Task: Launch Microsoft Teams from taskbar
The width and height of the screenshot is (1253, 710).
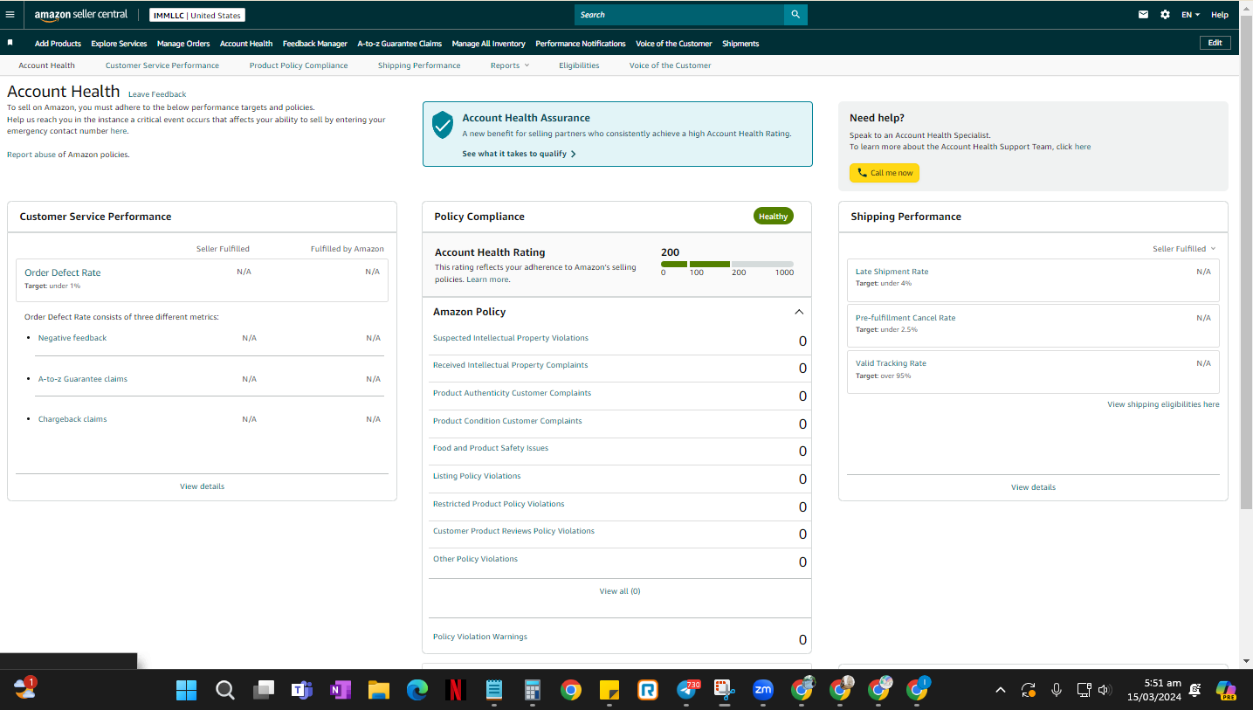Action: pos(301,691)
